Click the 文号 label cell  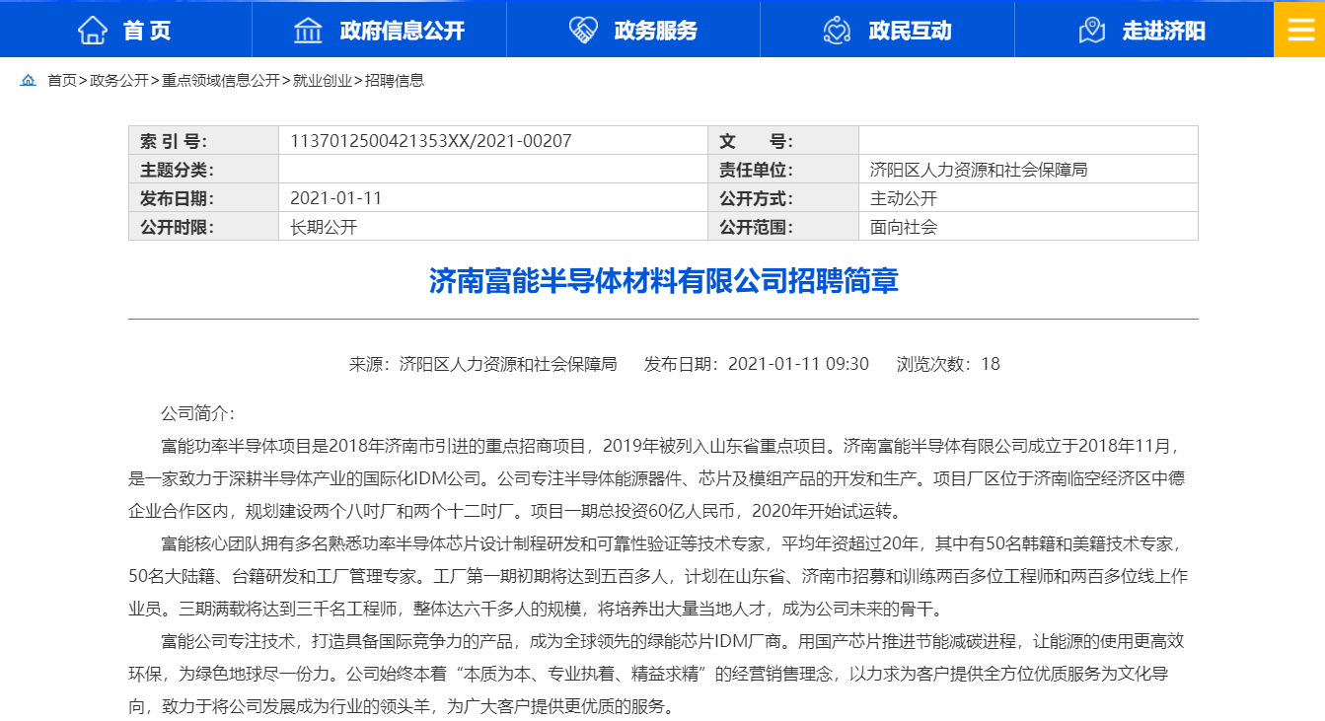(x=783, y=141)
